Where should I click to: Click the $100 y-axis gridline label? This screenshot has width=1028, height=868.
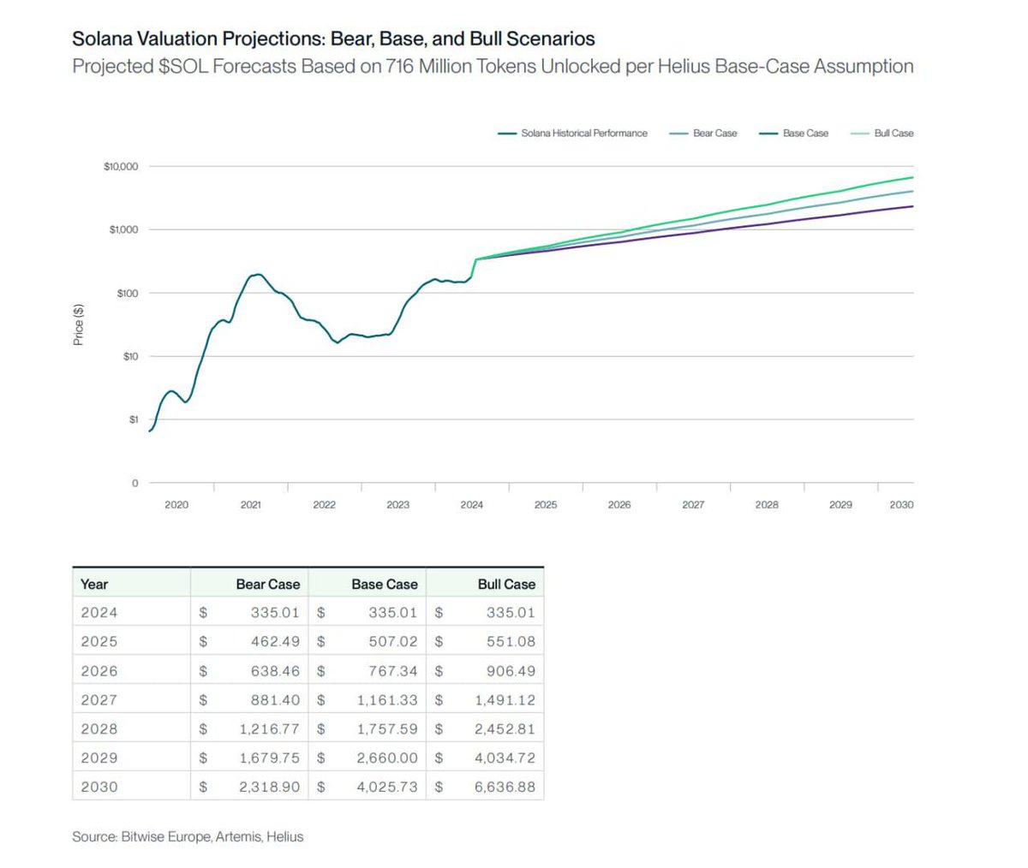click(x=128, y=293)
